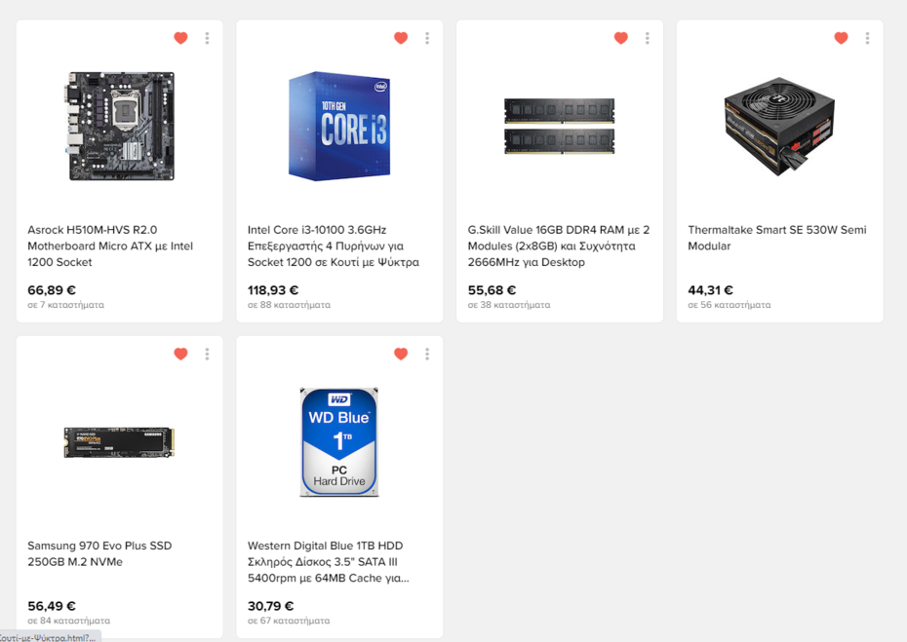Viewport: 907px width, 642px height.
Task: Open more options on Samsung SSD card
Action: (x=207, y=354)
